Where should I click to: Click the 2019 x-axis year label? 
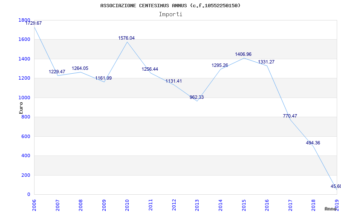pos(337,205)
